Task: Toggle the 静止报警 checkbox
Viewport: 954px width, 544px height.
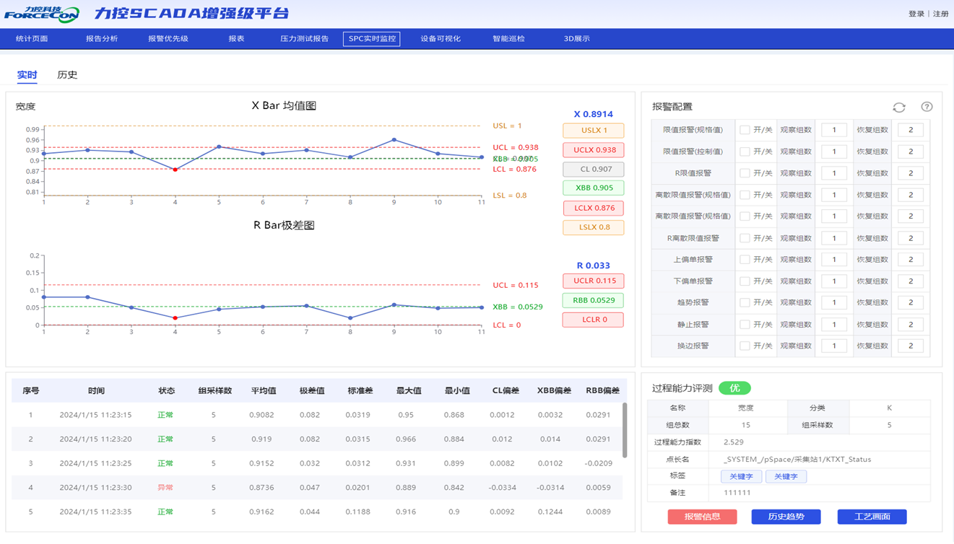Action: point(745,325)
